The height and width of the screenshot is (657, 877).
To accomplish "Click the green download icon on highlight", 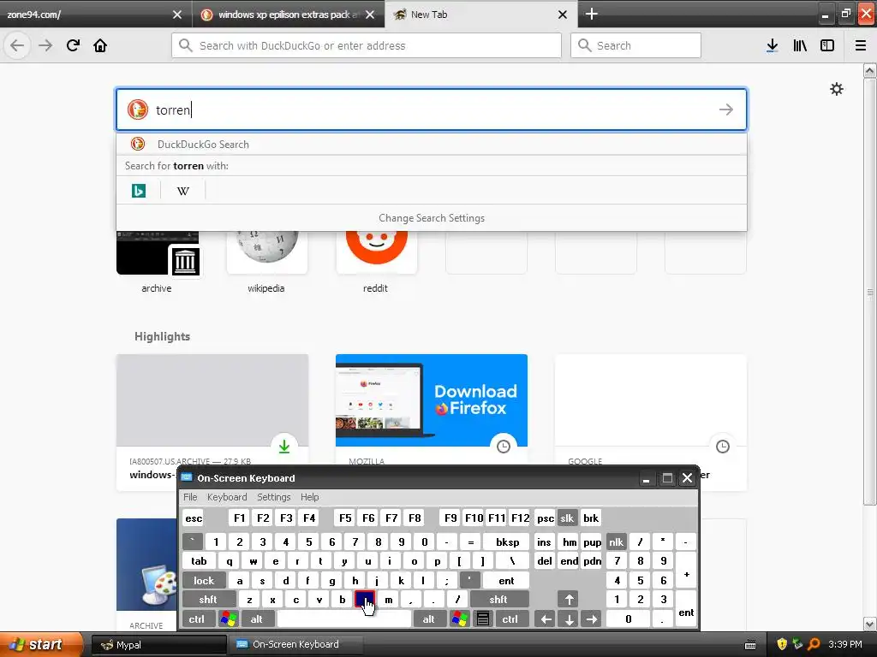I will pyautogui.click(x=284, y=447).
